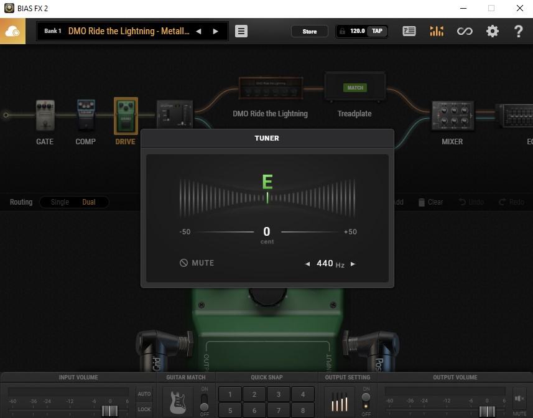This screenshot has height=418, width=533.
Task: Click the 0 cent readout
Action: tap(267, 232)
